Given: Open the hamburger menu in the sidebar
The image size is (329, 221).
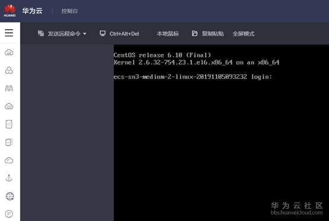Looking at the screenshot, I should click(9, 33).
